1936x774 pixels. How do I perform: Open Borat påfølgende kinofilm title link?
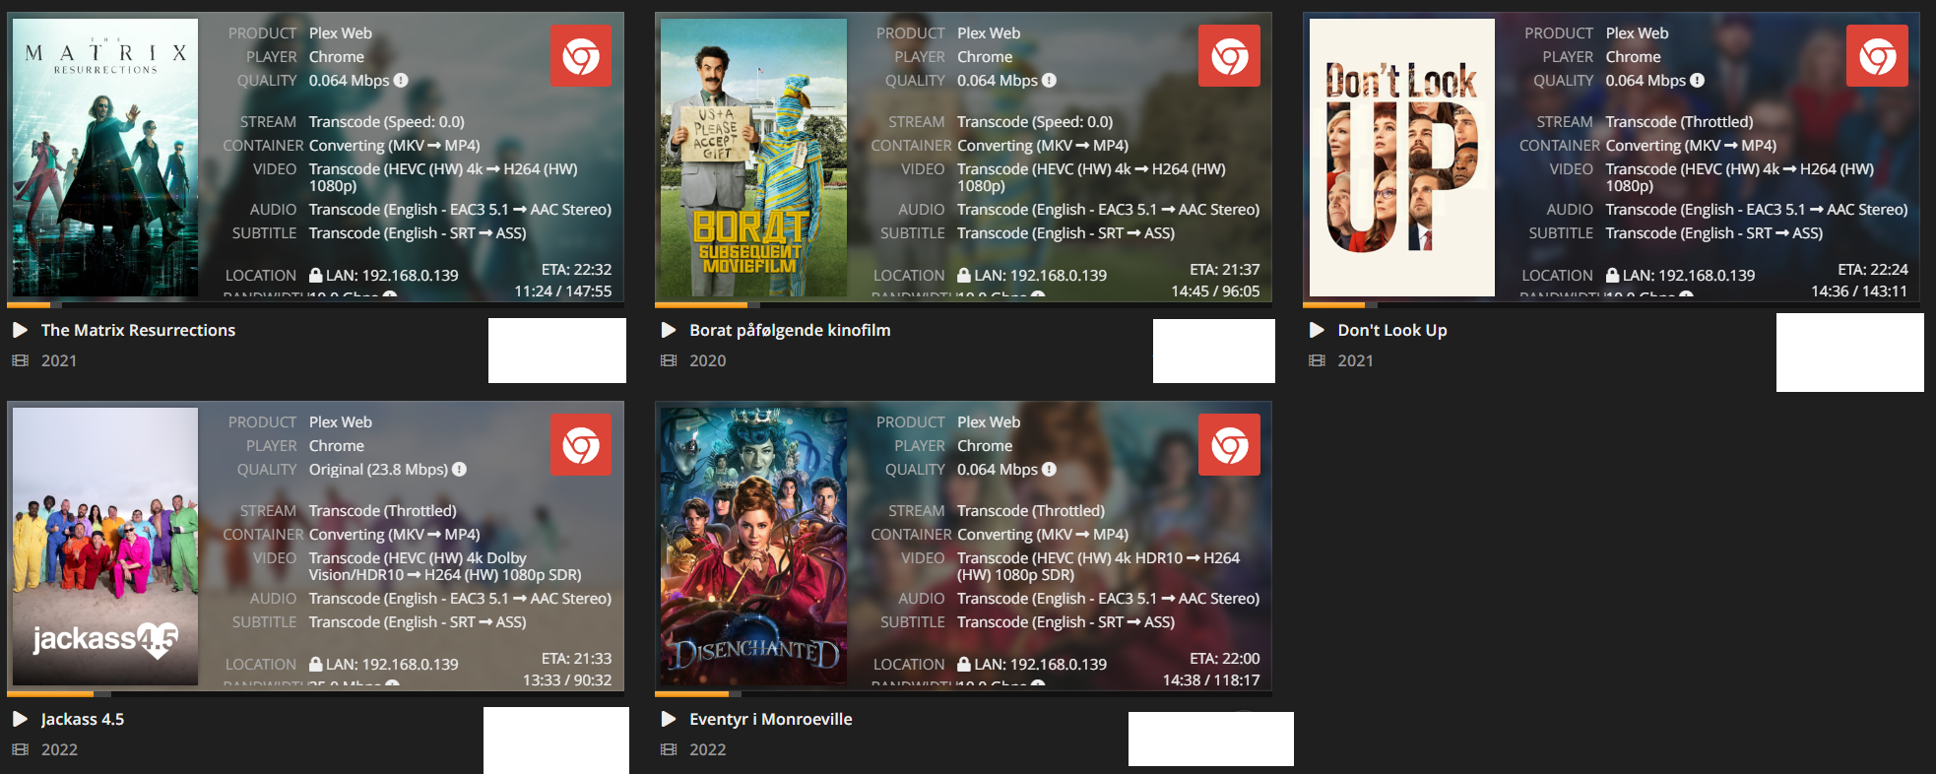coord(790,330)
